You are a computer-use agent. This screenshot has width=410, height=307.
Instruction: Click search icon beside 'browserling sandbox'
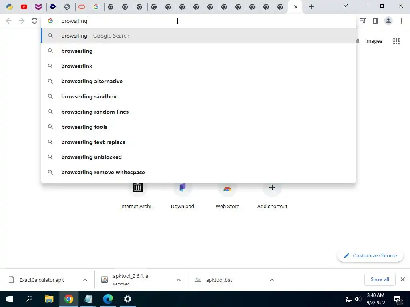pos(50,96)
